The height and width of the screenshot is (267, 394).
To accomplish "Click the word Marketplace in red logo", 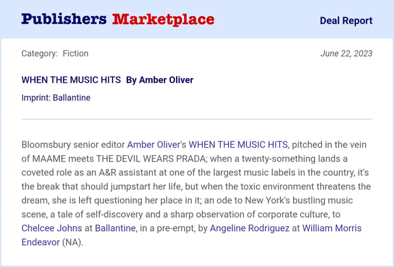I will click(x=163, y=20).
